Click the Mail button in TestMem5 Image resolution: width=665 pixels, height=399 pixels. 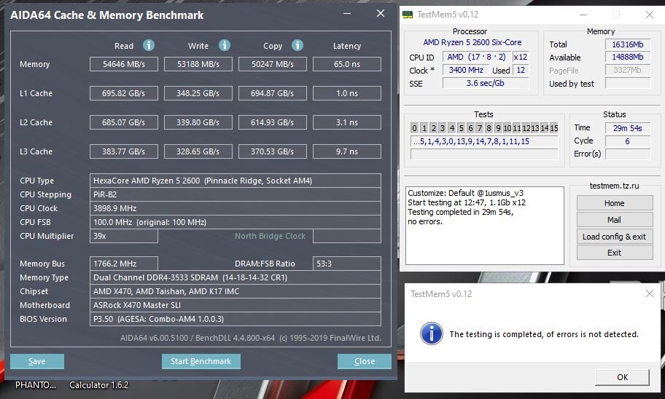614,219
